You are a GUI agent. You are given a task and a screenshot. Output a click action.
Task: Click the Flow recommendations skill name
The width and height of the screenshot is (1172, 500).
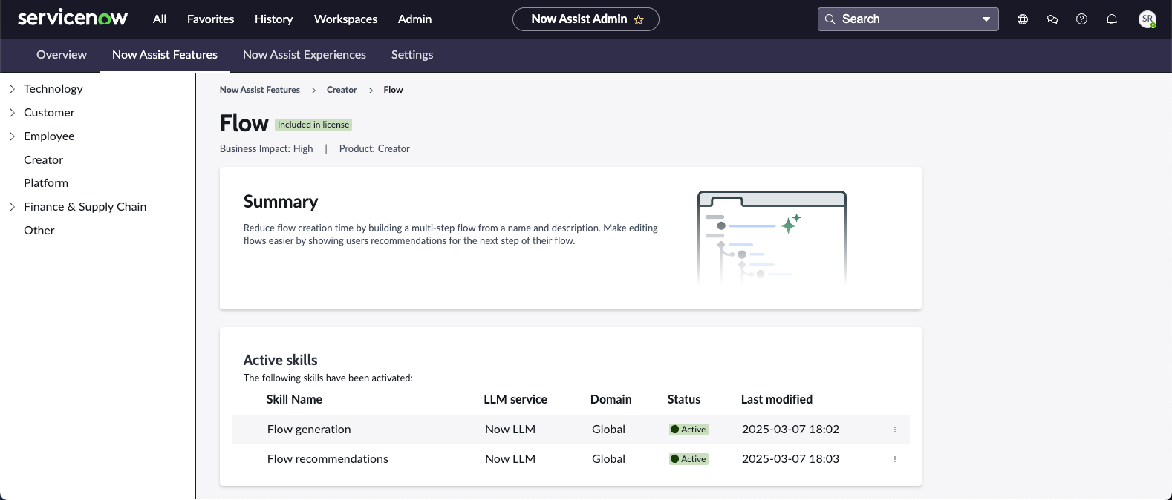tap(328, 459)
